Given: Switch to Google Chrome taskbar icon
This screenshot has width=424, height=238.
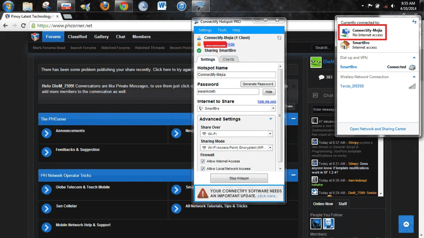Looking at the screenshot, I should click(x=124, y=6).
